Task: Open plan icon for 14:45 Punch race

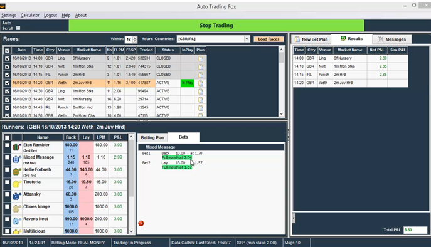Action: 201,108
